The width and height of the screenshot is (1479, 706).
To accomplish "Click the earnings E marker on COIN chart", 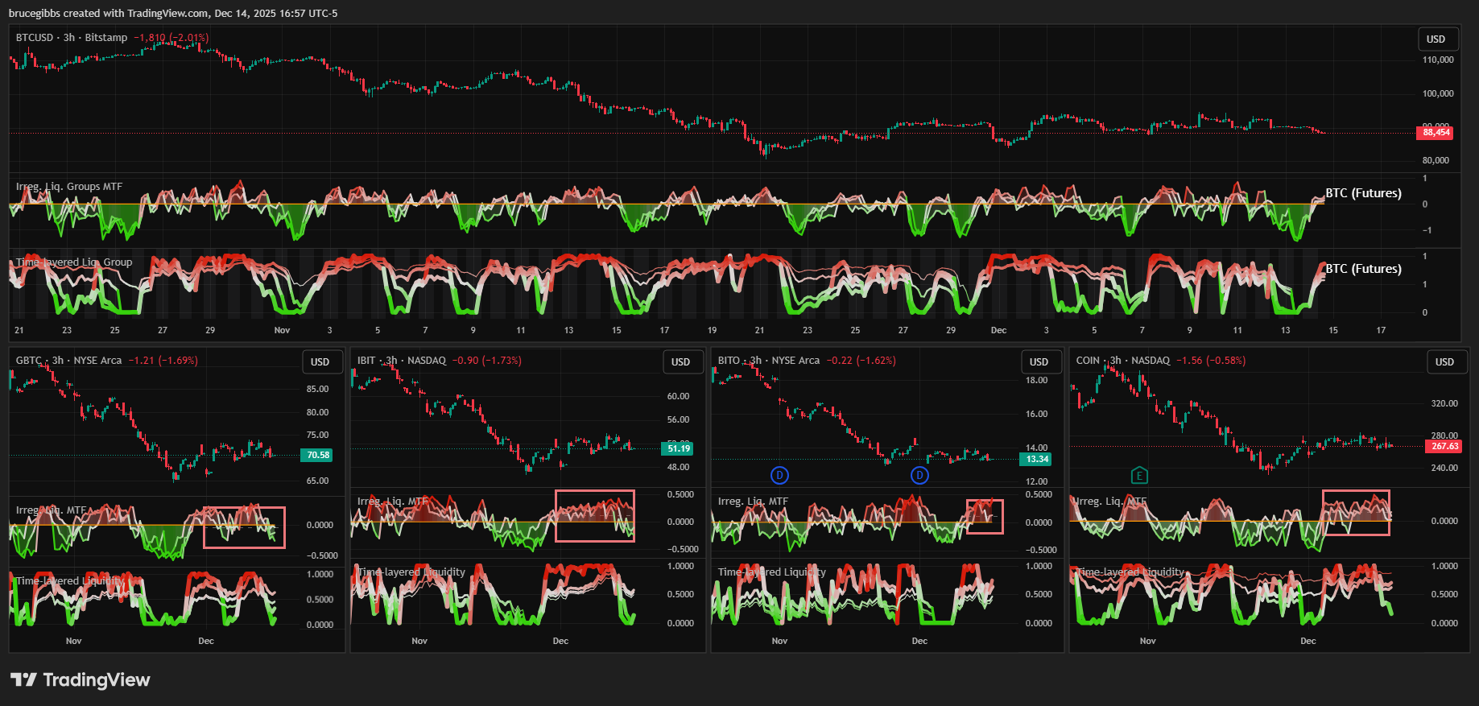I will 1139,476.
